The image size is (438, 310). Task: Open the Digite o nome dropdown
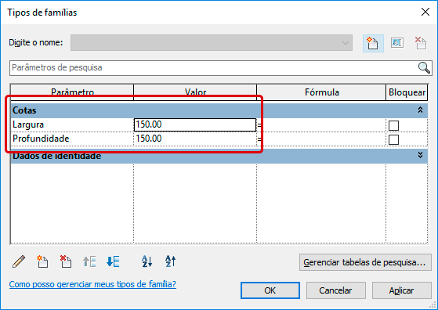pyautogui.click(x=212, y=43)
